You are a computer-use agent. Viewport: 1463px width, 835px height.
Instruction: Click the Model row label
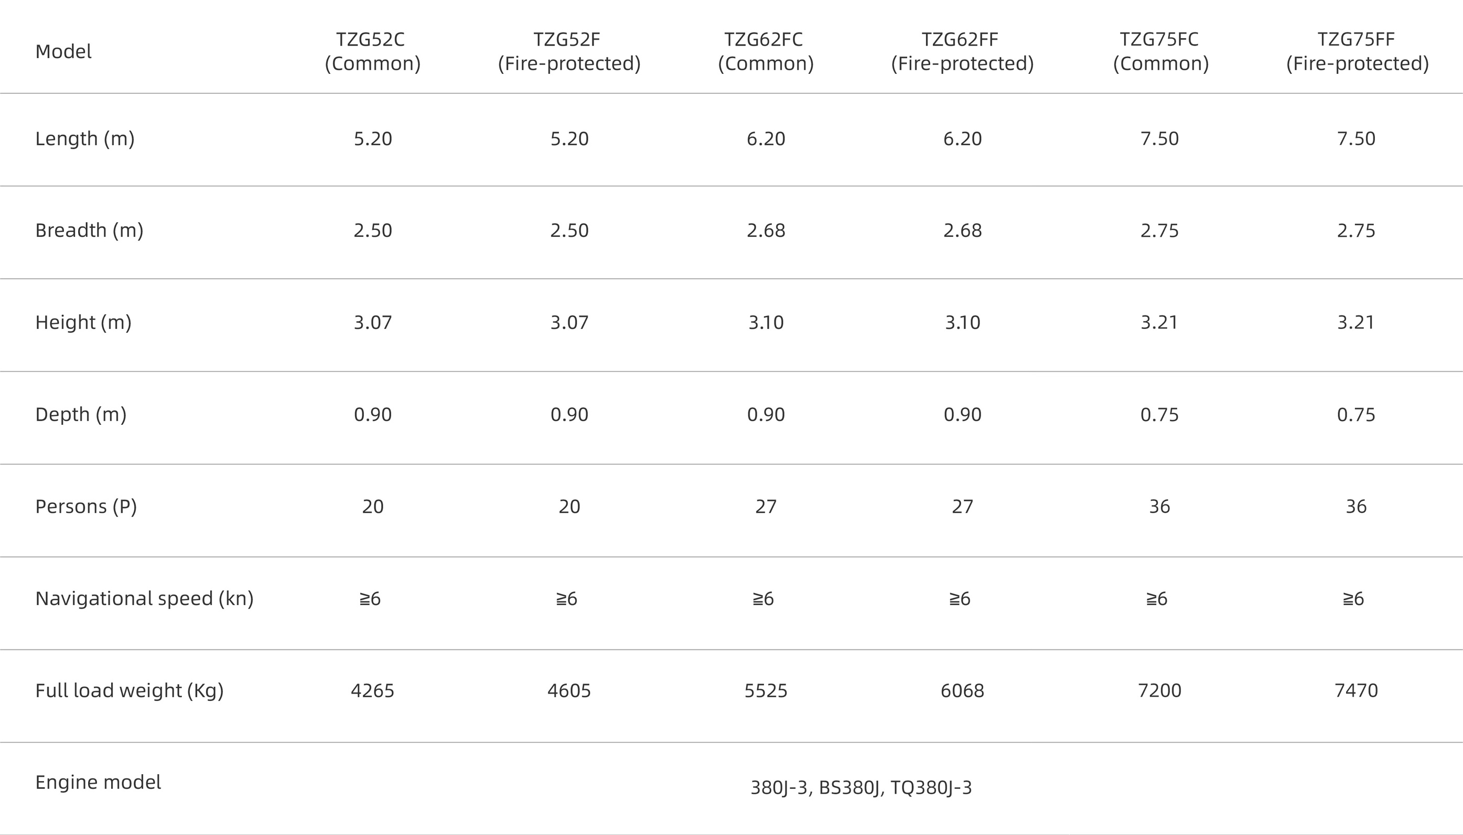pos(63,52)
